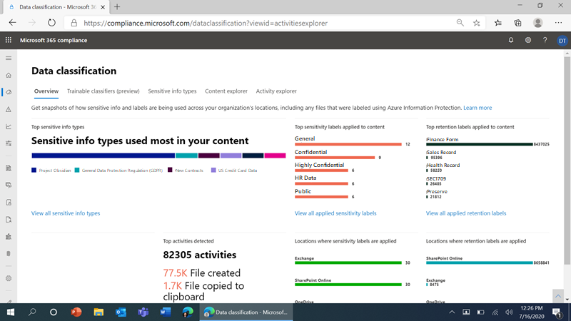Open the settings gear in header
The image size is (571, 321).
[x=528, y=40]
